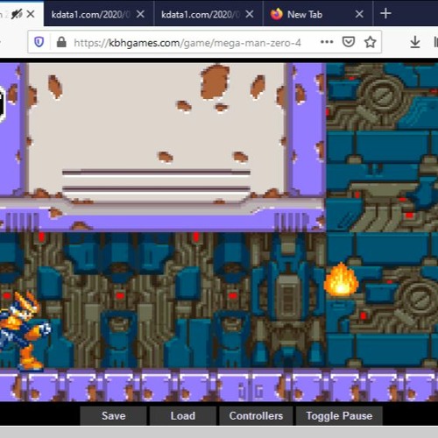Switch to the New Tab tab
Screen dimensions: 438x438
tap(318, 14)
